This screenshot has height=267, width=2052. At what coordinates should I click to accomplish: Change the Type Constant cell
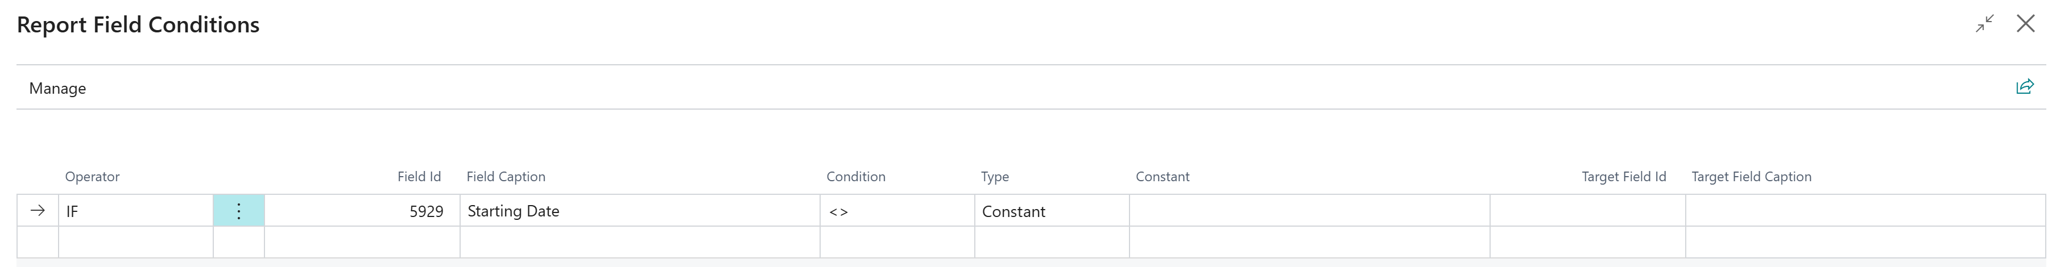[x=1050, y=211]
